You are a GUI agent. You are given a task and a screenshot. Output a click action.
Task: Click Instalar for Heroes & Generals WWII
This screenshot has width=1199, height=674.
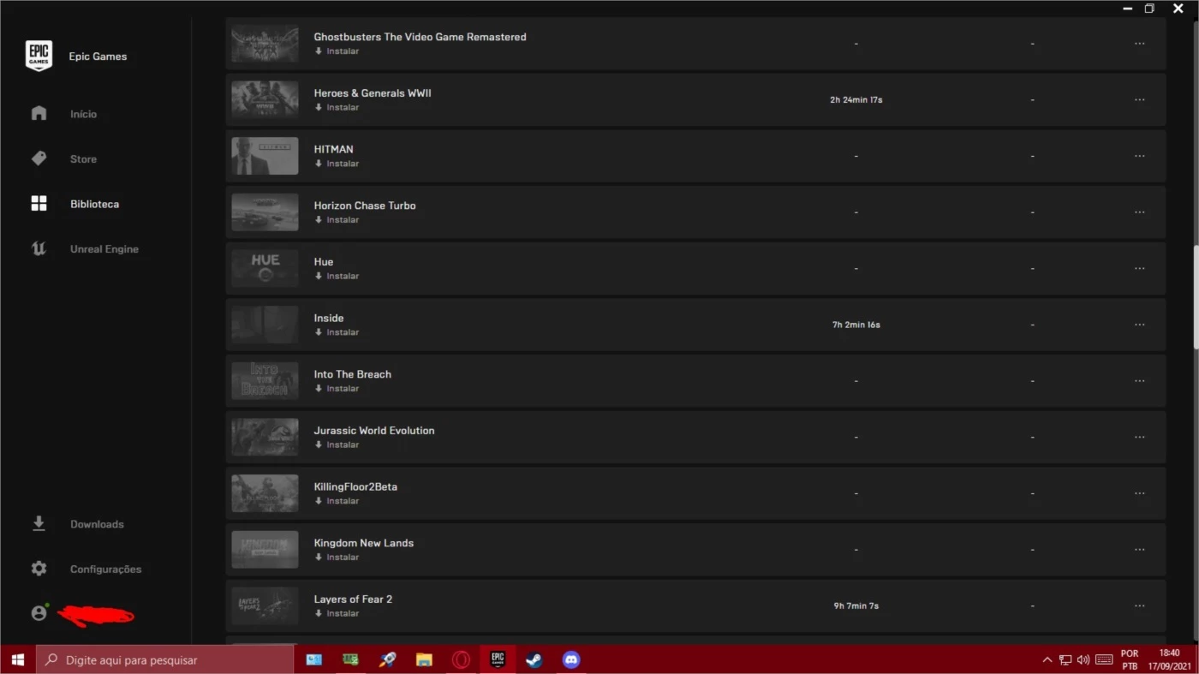click(337, 108)
